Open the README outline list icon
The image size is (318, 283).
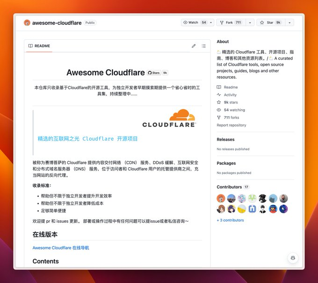coord(204,46)
